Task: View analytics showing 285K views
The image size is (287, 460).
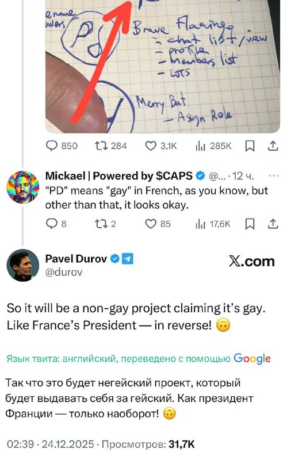Action: tap(213, 146)
